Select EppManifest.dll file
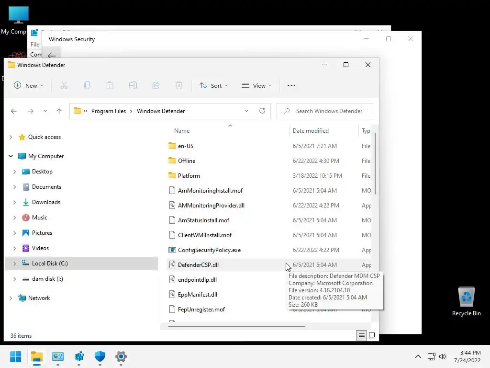 tap(198, 295)
